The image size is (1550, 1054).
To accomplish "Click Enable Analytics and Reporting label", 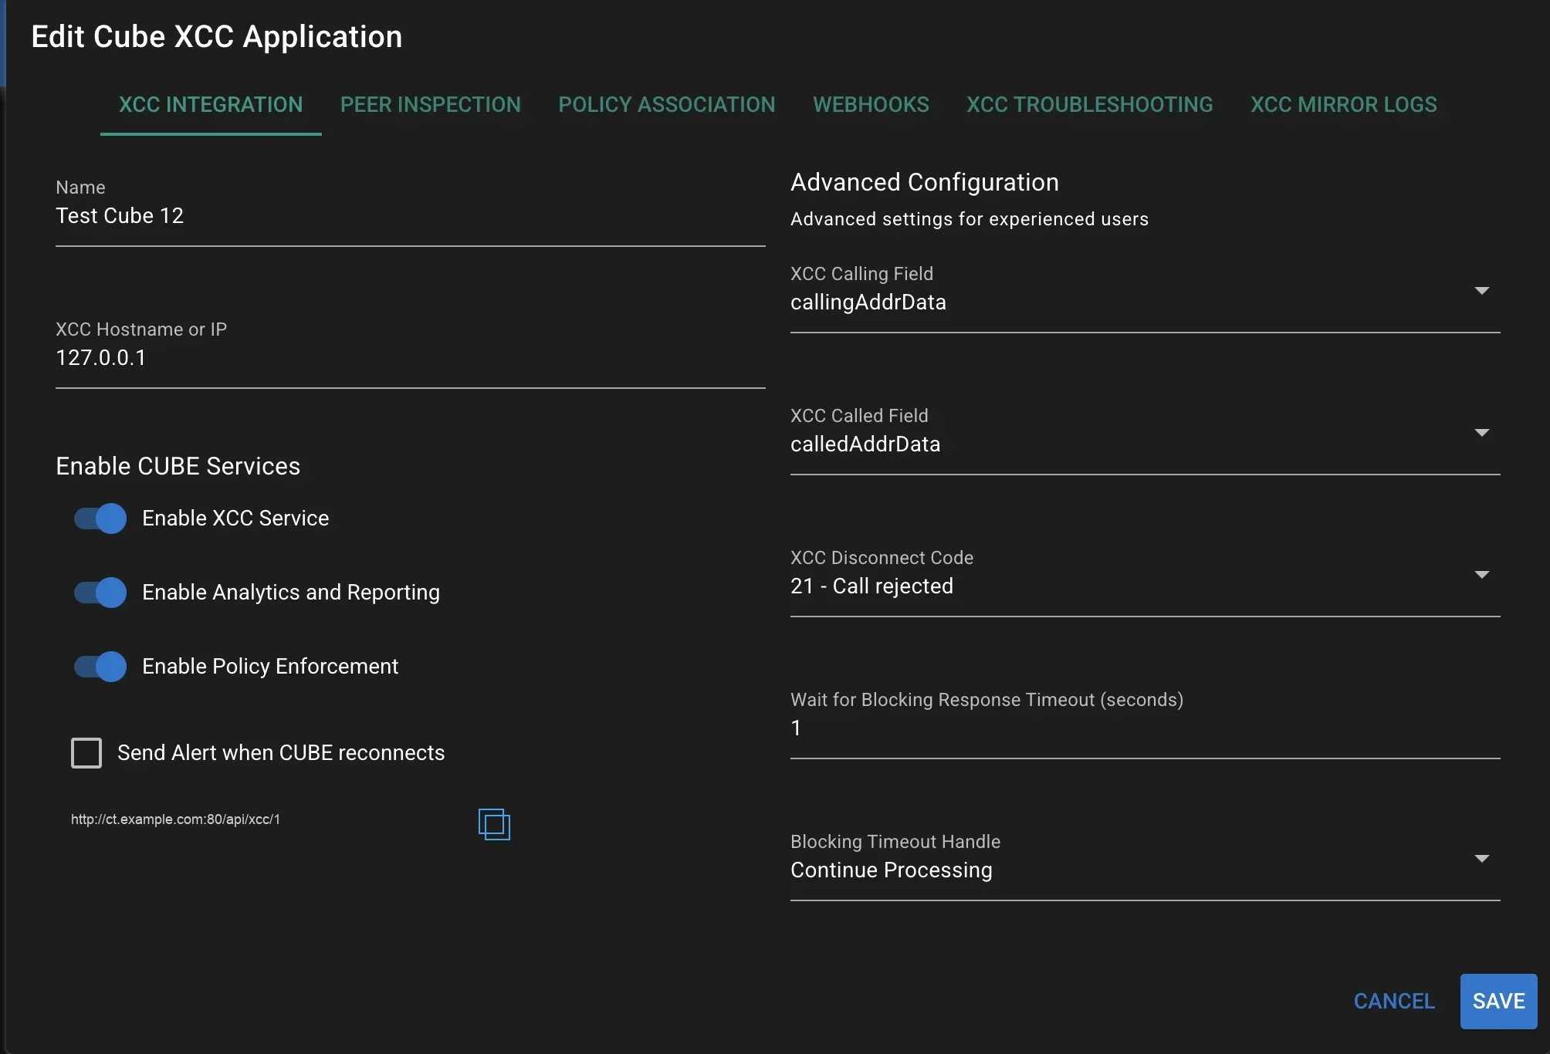I will pyautogui.click(x=291, y=593).
